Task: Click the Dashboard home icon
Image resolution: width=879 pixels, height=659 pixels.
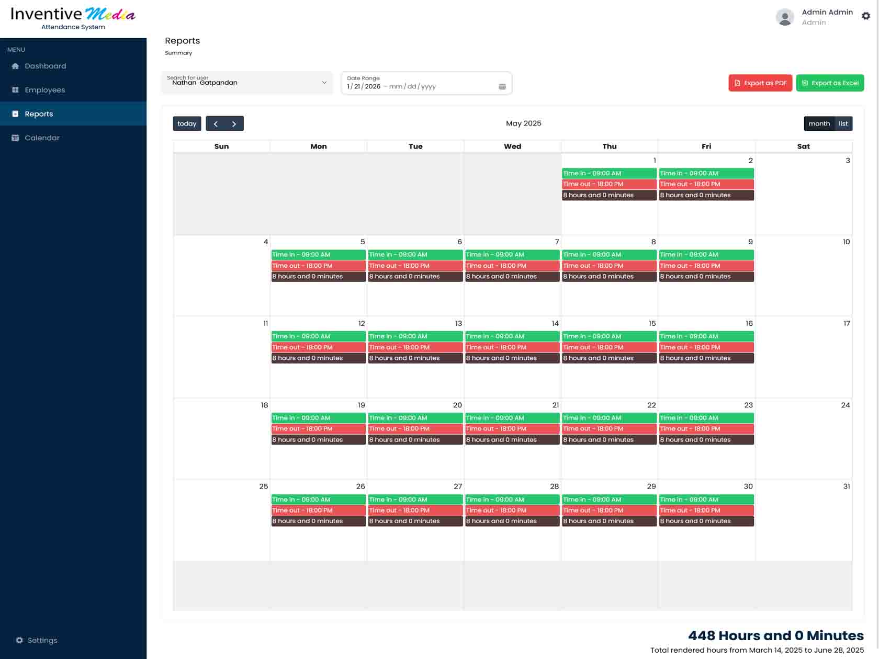Action: [x=15, y=66]
